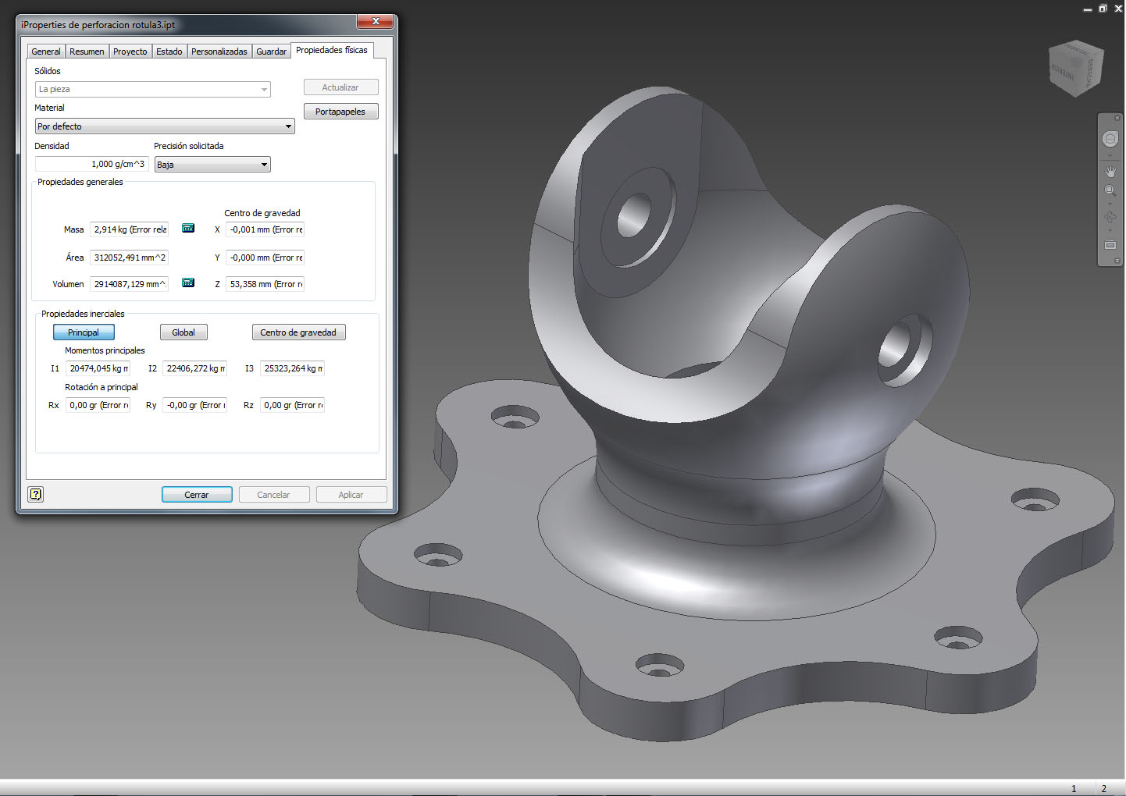
Task: Open the Proyecto tab
Action: click(130, 52)
